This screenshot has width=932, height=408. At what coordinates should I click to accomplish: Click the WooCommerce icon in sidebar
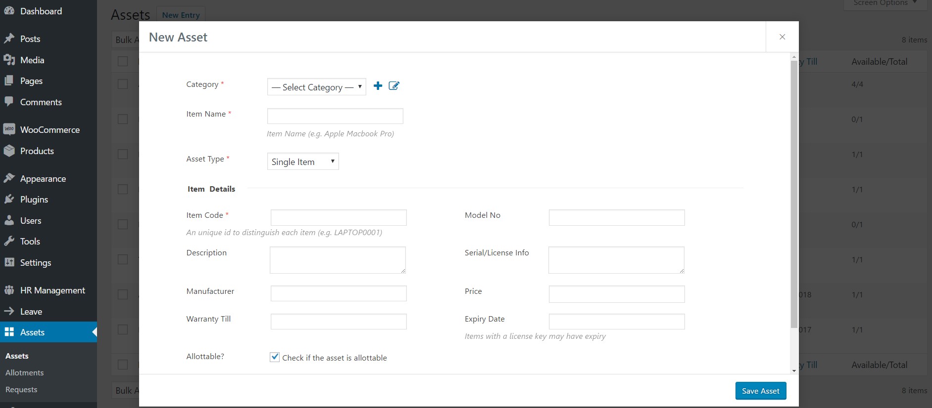[x=9, y=129]
